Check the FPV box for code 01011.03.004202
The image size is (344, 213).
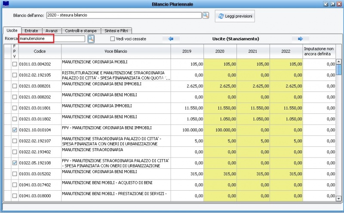(x=15, y=64)
